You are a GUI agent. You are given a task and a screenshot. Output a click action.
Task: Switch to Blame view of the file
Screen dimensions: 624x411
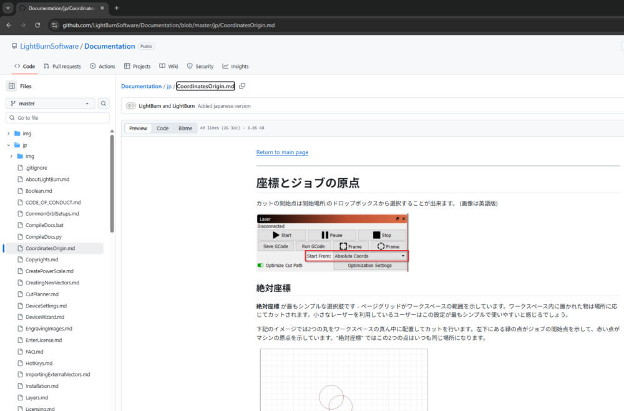185,128
